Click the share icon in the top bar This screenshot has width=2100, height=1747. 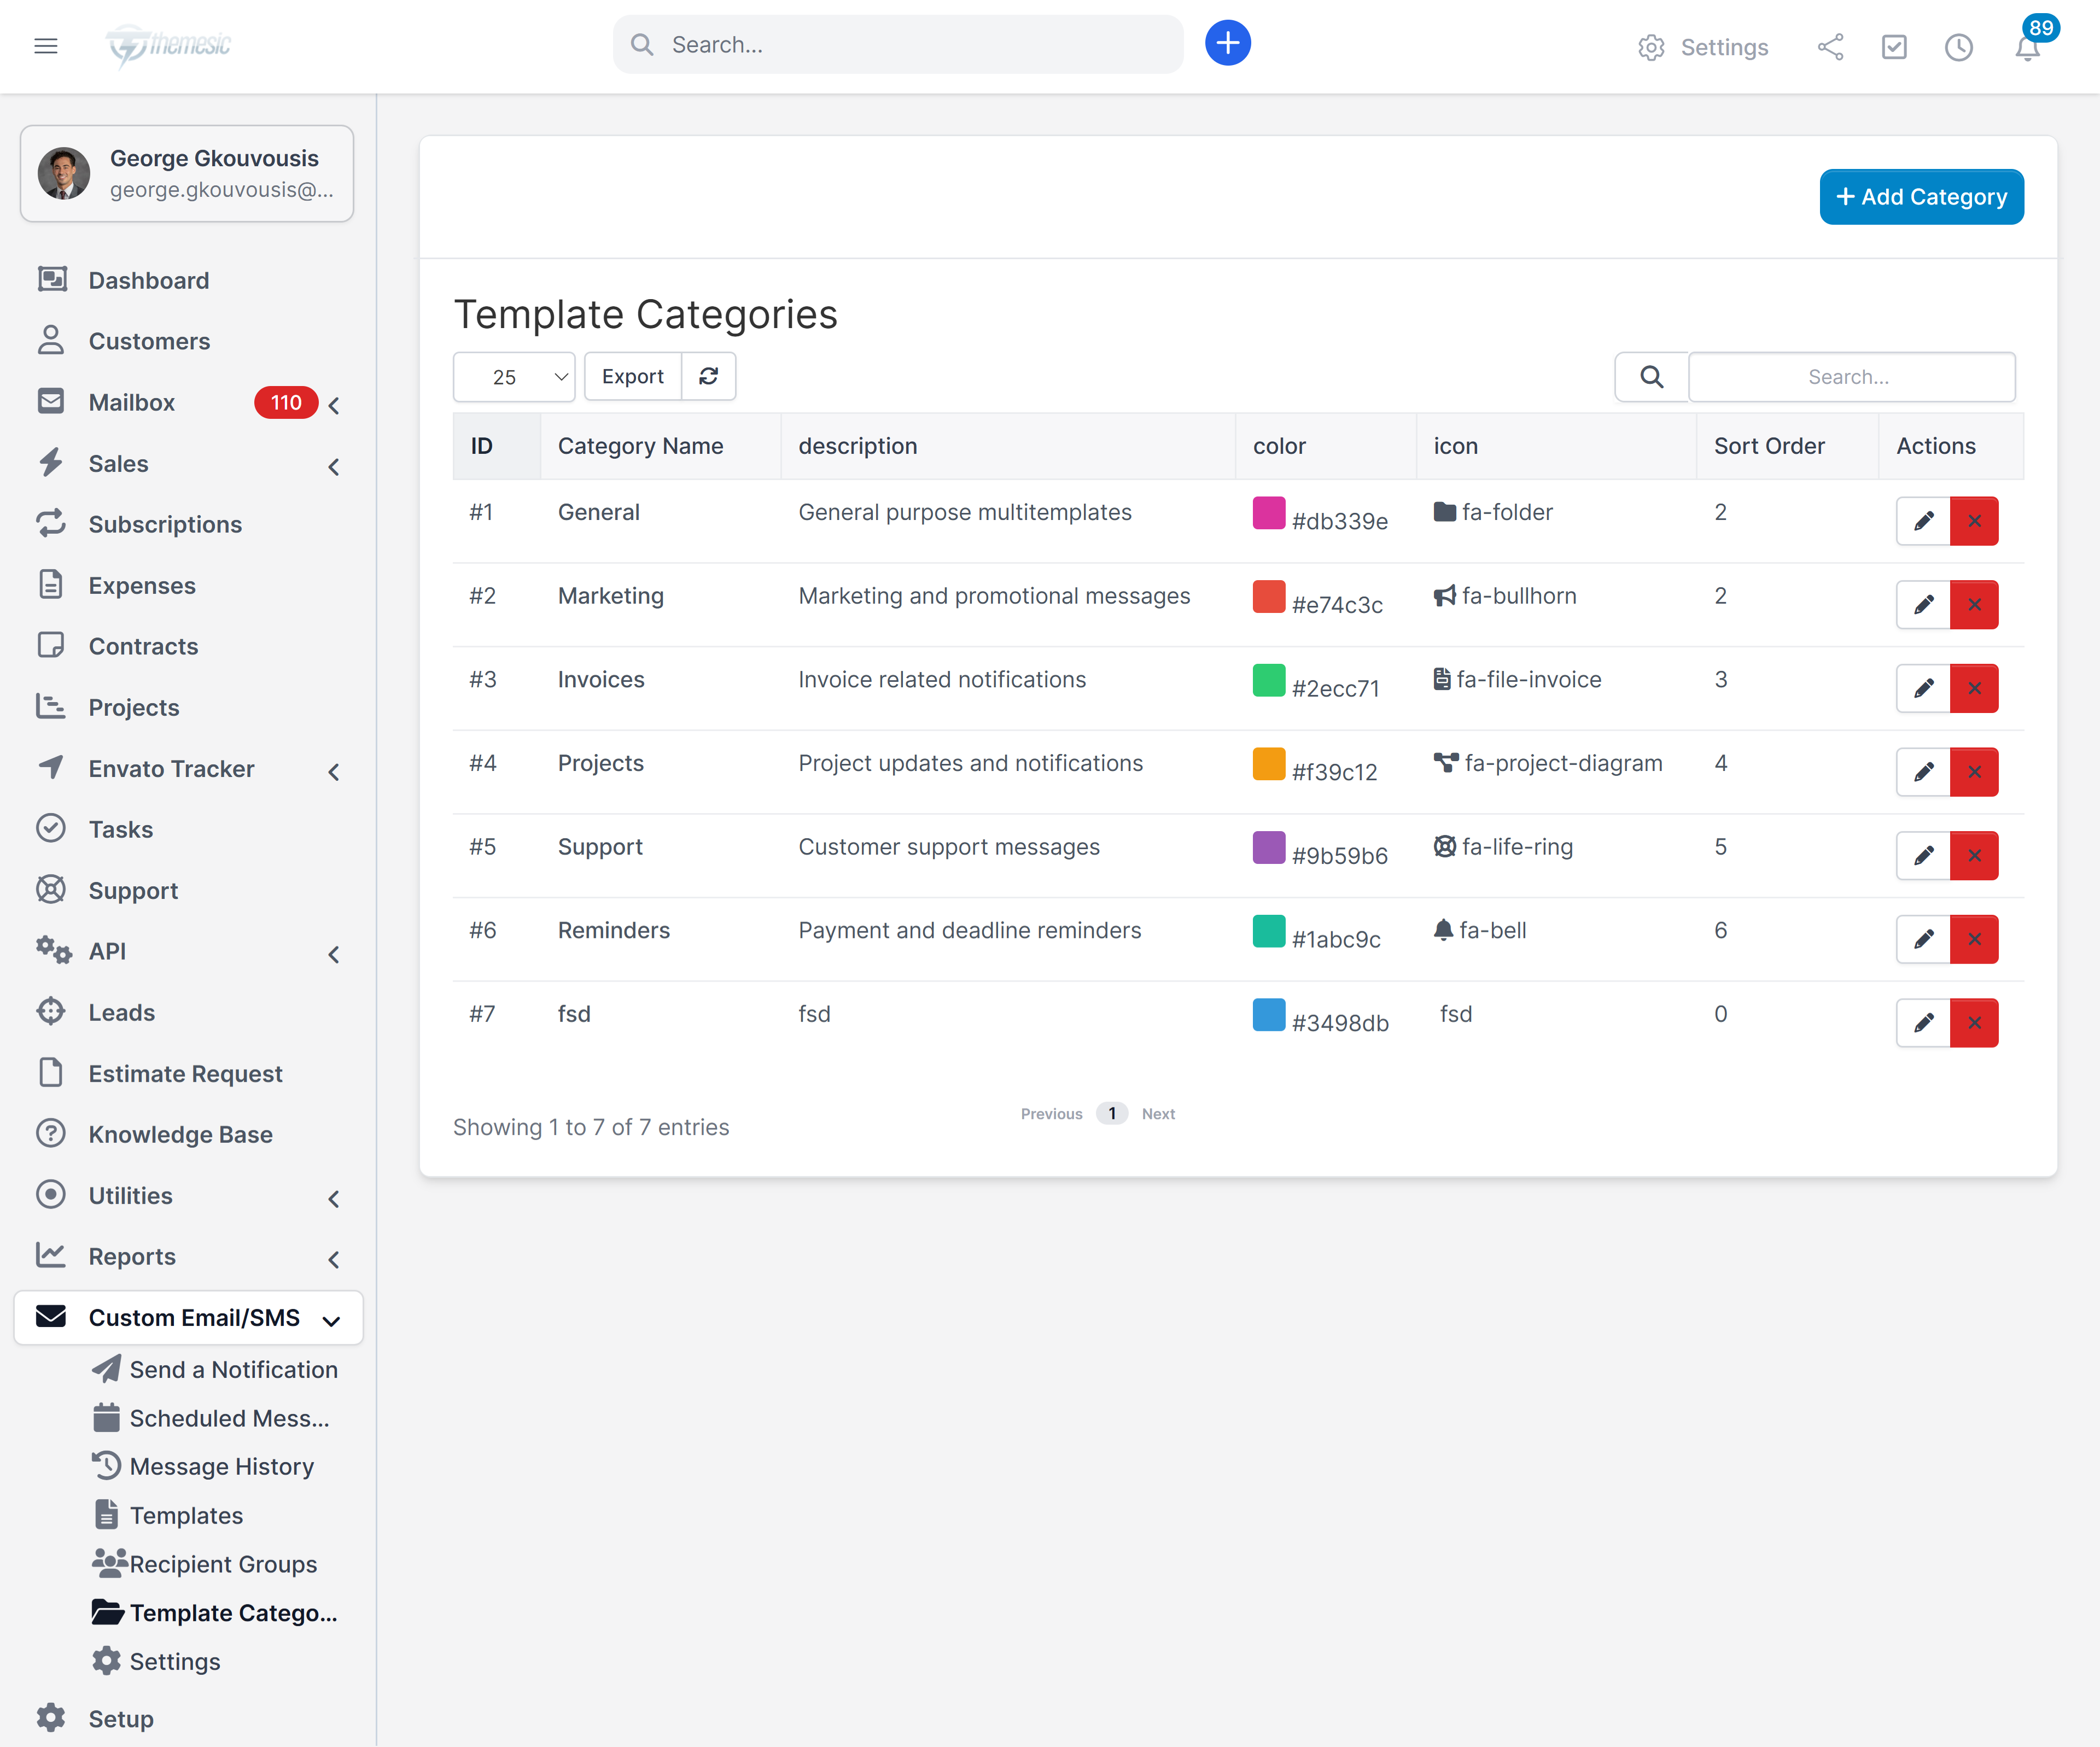tap(1831, 47)
